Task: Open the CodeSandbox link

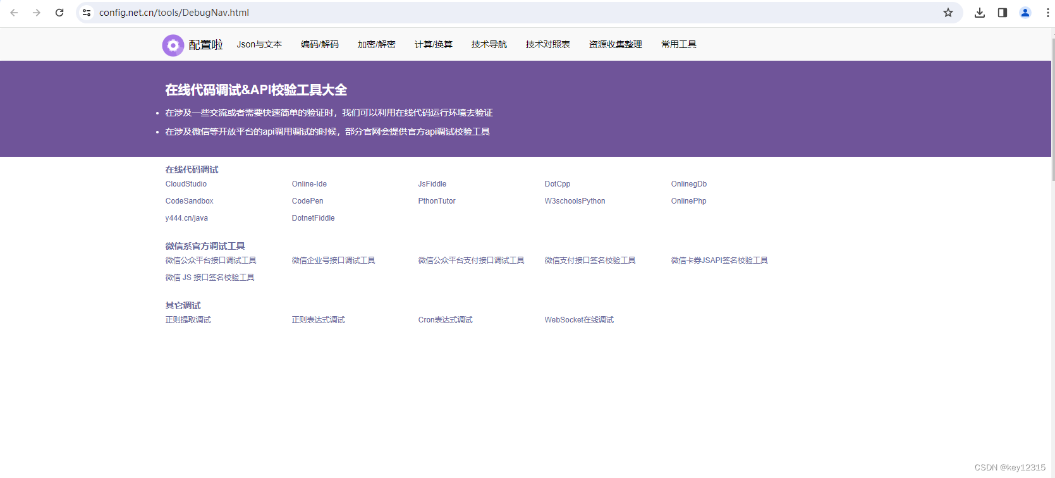Action: click(190, 201)
